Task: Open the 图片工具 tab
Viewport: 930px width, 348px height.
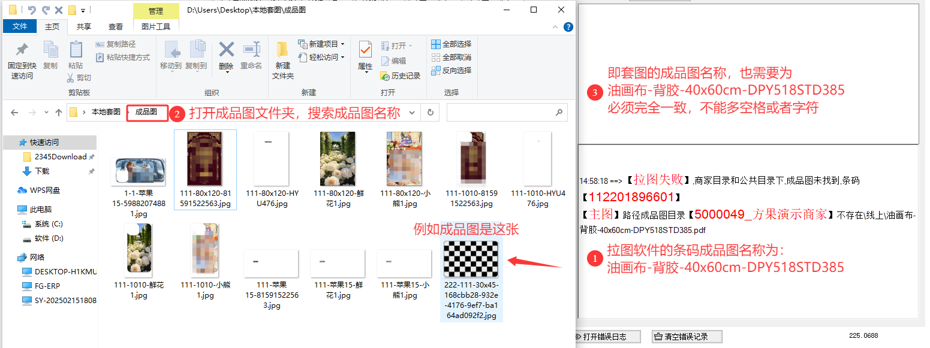Action: 155,26
